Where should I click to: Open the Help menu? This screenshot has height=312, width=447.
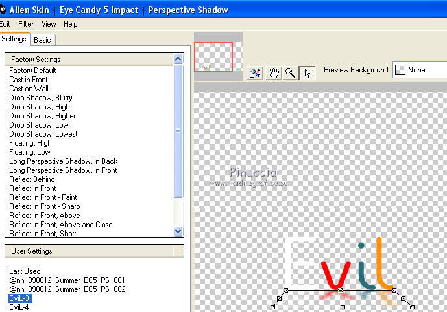pos(71,24)
